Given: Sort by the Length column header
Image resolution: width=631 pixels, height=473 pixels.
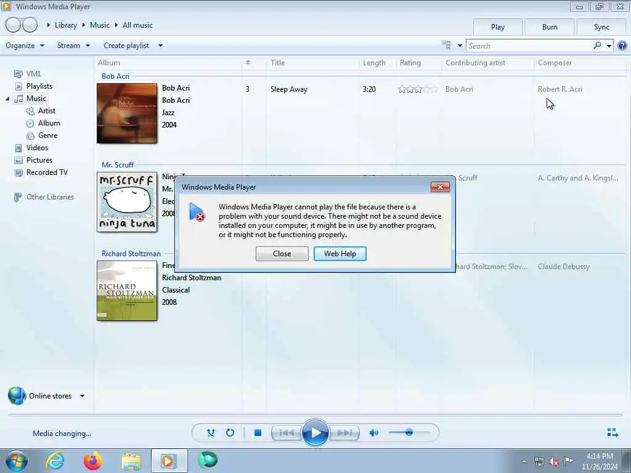Looking at the screenshot, I should click(374, 63).
